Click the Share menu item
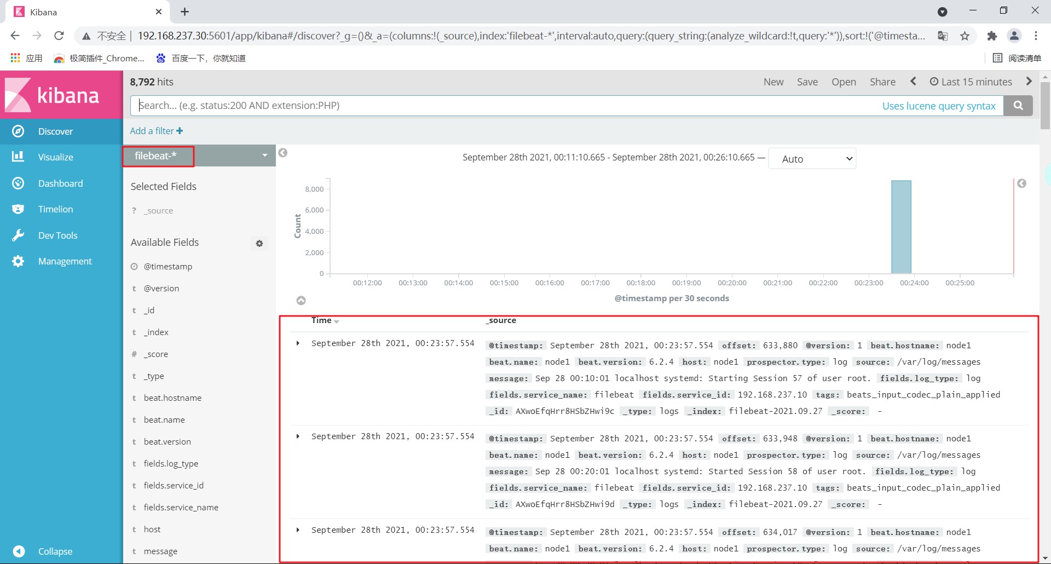This screenshot has height=564, width=1051. tap(882, 82)
